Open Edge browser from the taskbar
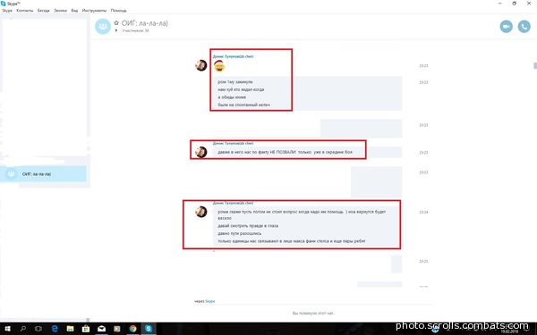 (x=55, y=329)
